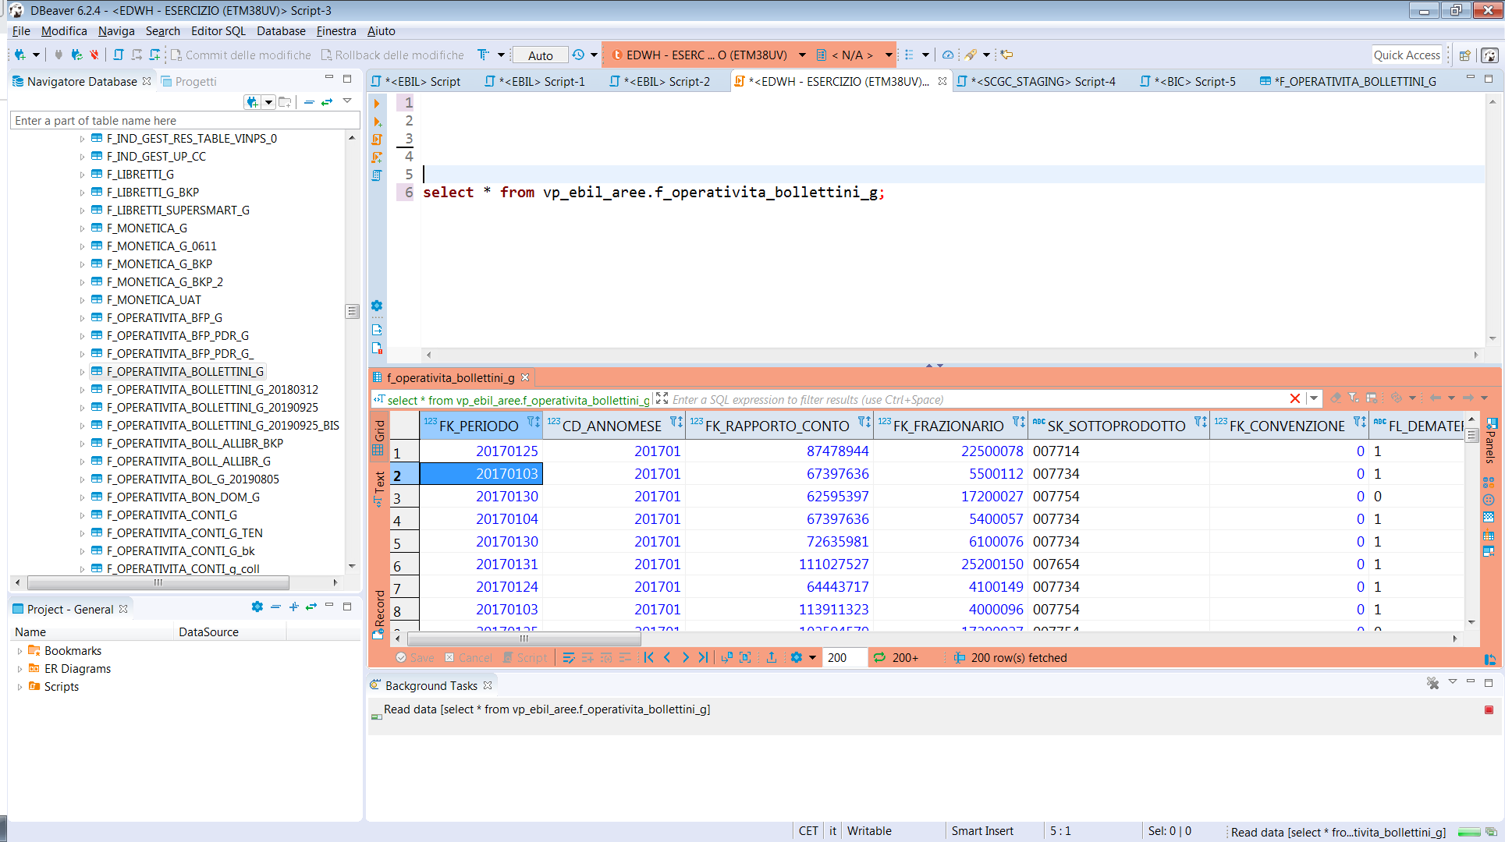This screenshot has width=1505, height=842.
Task: Toggle Auto commit mode
Action: point(540,55)
